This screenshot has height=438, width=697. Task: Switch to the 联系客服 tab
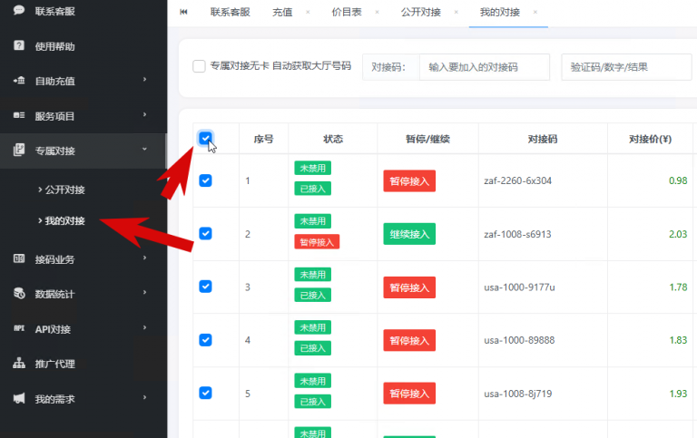(x=231, y=12)
